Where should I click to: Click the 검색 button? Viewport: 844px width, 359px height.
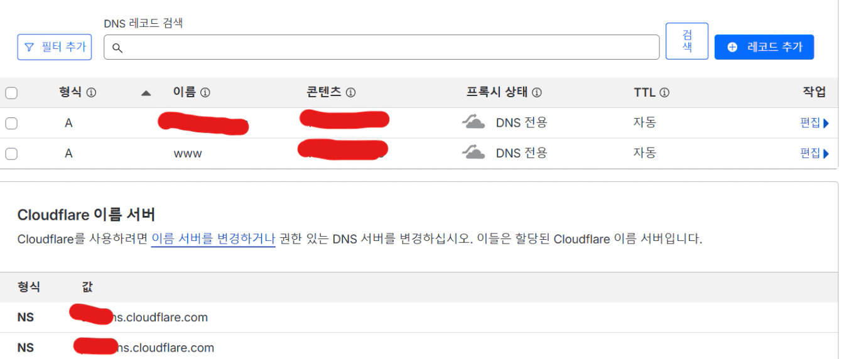pyautogui.click(x=686, y=41)
